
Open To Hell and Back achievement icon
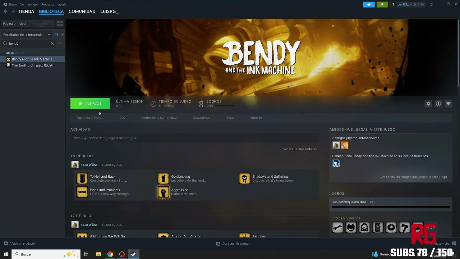tap(82, 178)
